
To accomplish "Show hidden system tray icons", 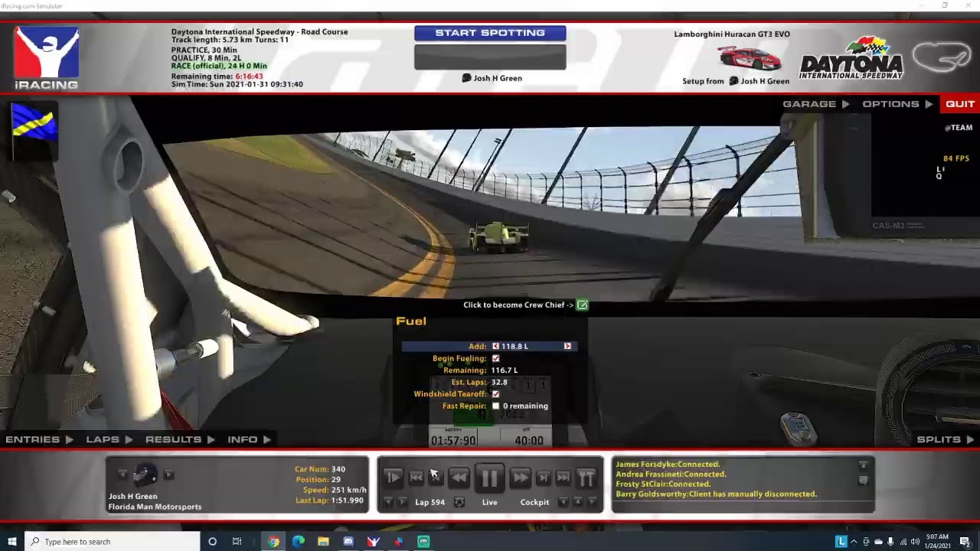I will (x=854, y=542).
